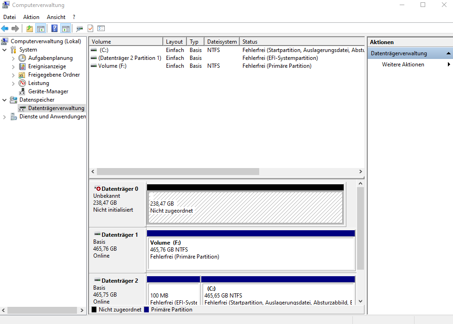
Task: Collapse the Datenträgerverwaltung actions section
Action: pos(448,53)
